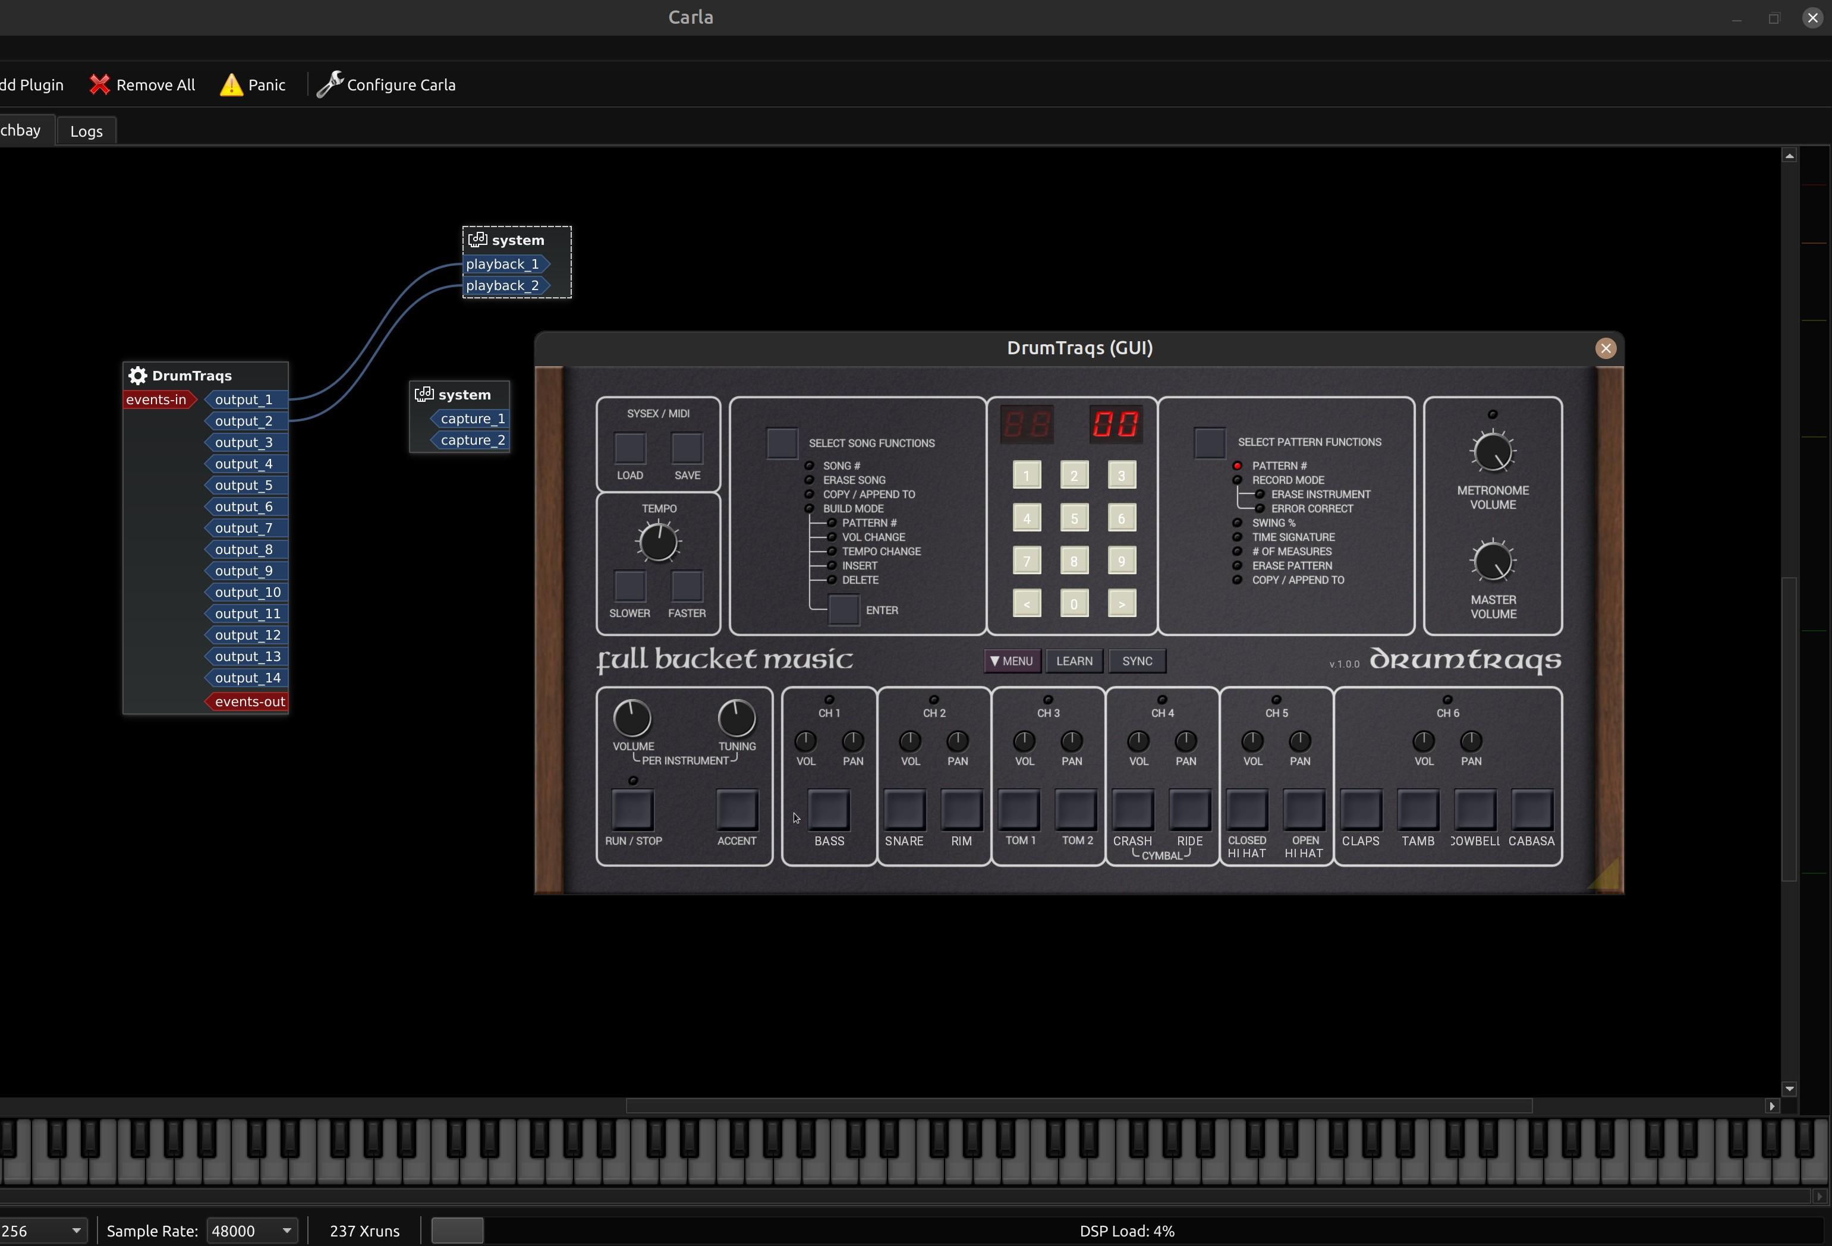Click the SYNC button
Screen dimensions: 1832x1246
coord(1138,661)
